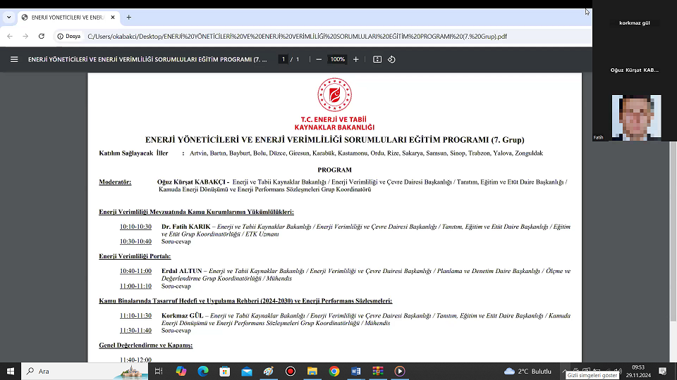Open the notification center icon

click(663, 371)
